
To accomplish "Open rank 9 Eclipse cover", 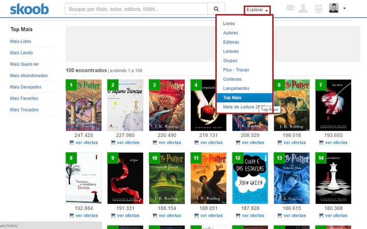I will click(x=125, y=178).
